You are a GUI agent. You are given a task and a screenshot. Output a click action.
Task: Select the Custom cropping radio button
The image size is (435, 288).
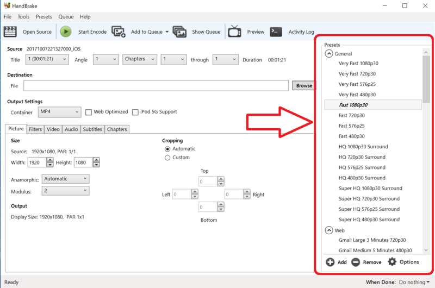point(167,158)
